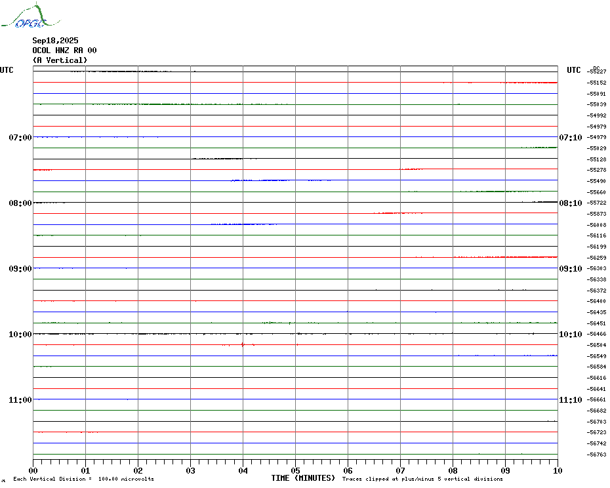Click the DC offset value -56616
The width and height of the screenshot is (610, 488).
click(597, 378)
